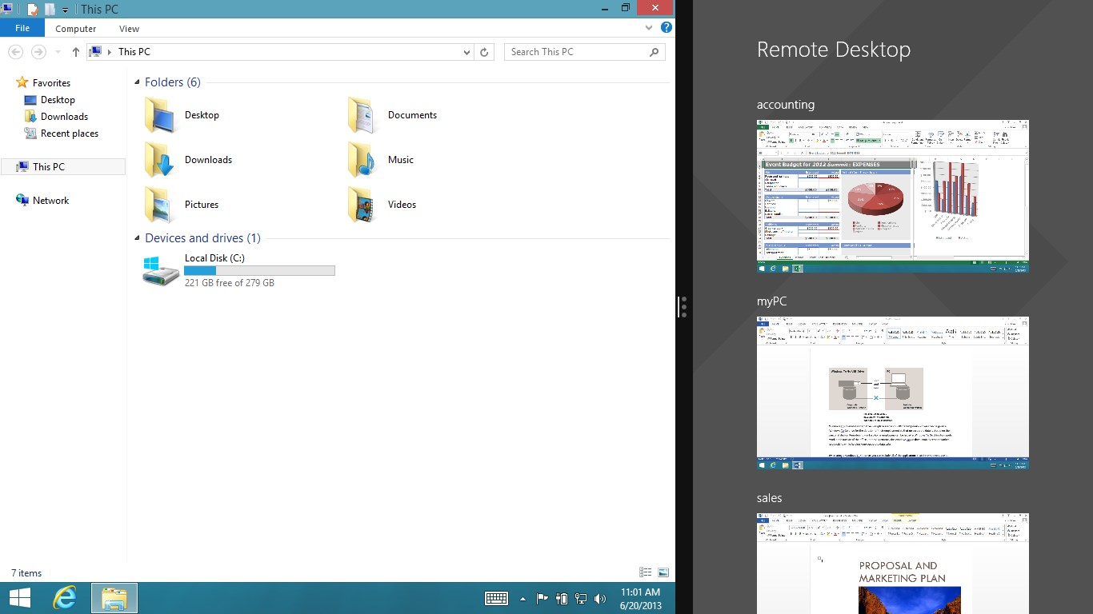Image resolution: width=1093 pixels, height=614 pixels.
Task: Select Recent places in Favorites
Action: pyautogui.click(x=69, y=134)
